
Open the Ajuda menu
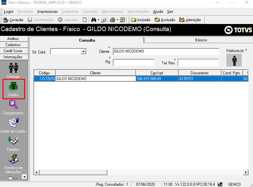click(x=158, y=12)
